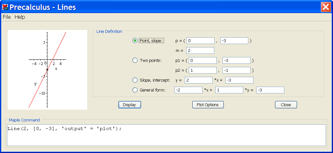Click the slope field in y = equation

[x=198, y=80]
